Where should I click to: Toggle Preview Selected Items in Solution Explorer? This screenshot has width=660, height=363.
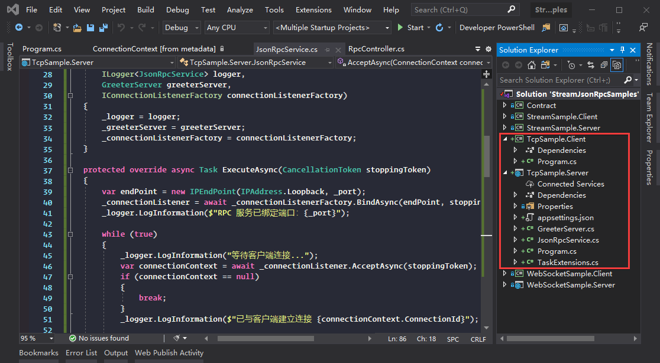(617, 65)
